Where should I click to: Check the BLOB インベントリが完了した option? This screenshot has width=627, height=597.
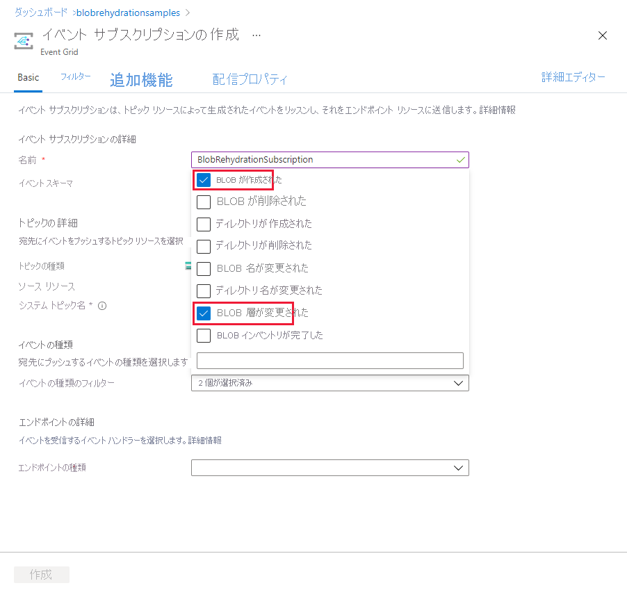(x=204, y=335)
